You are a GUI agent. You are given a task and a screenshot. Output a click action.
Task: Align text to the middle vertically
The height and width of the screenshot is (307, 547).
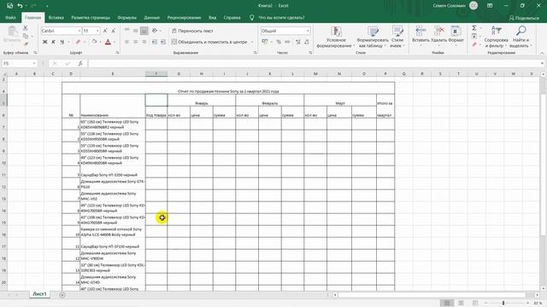coord(135,31)
